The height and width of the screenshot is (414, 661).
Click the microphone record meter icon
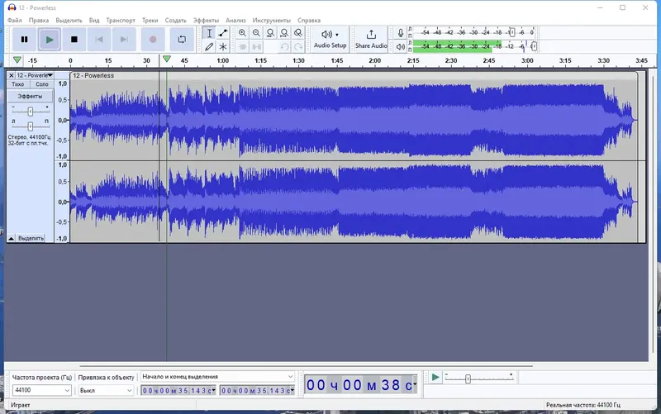tap(401, 33)
